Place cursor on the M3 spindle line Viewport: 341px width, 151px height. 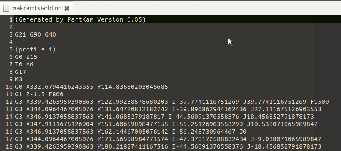point(19,80)
